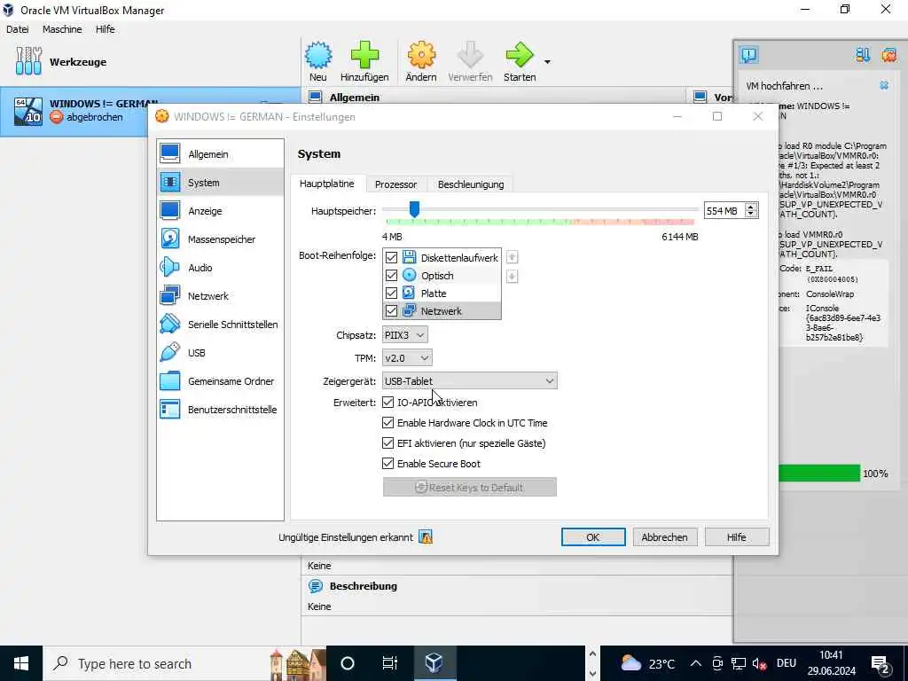The width and height of the screenshot is (908, 681).
Task: Select Serielle Schnittstellen category icon
Action: pyautogui.click(x=169, y=325)
